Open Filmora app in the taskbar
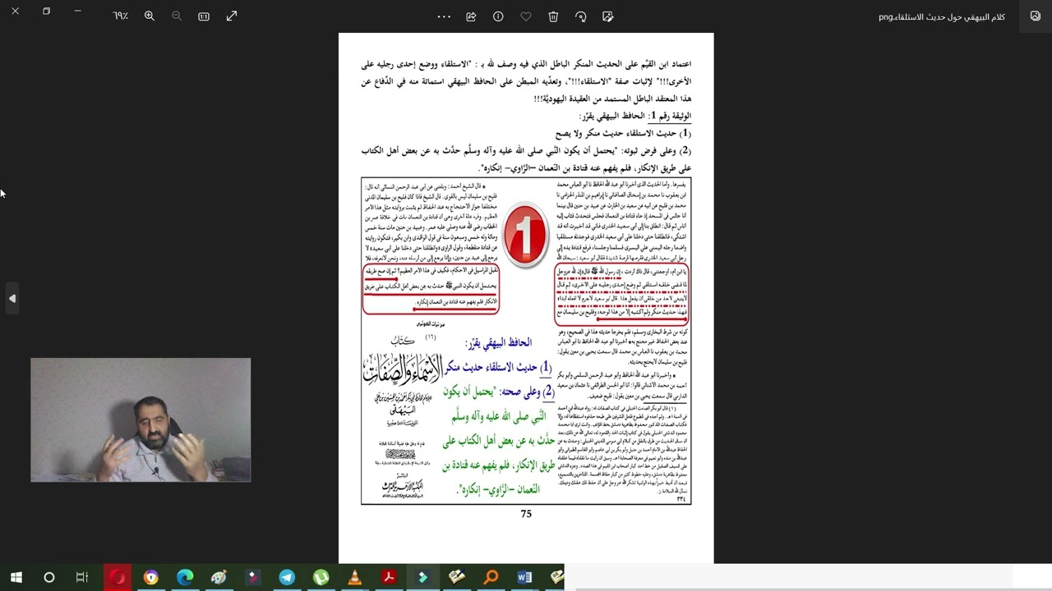This screenshot has width=1052, height=591. pyautogui.click(x=422, y=578)
